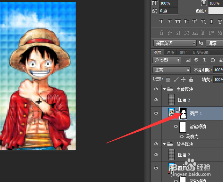The image size is (223, 182).
Task: Click text color swatch next to 颜色
Action: pyautogui.click(x=216, y=11)
